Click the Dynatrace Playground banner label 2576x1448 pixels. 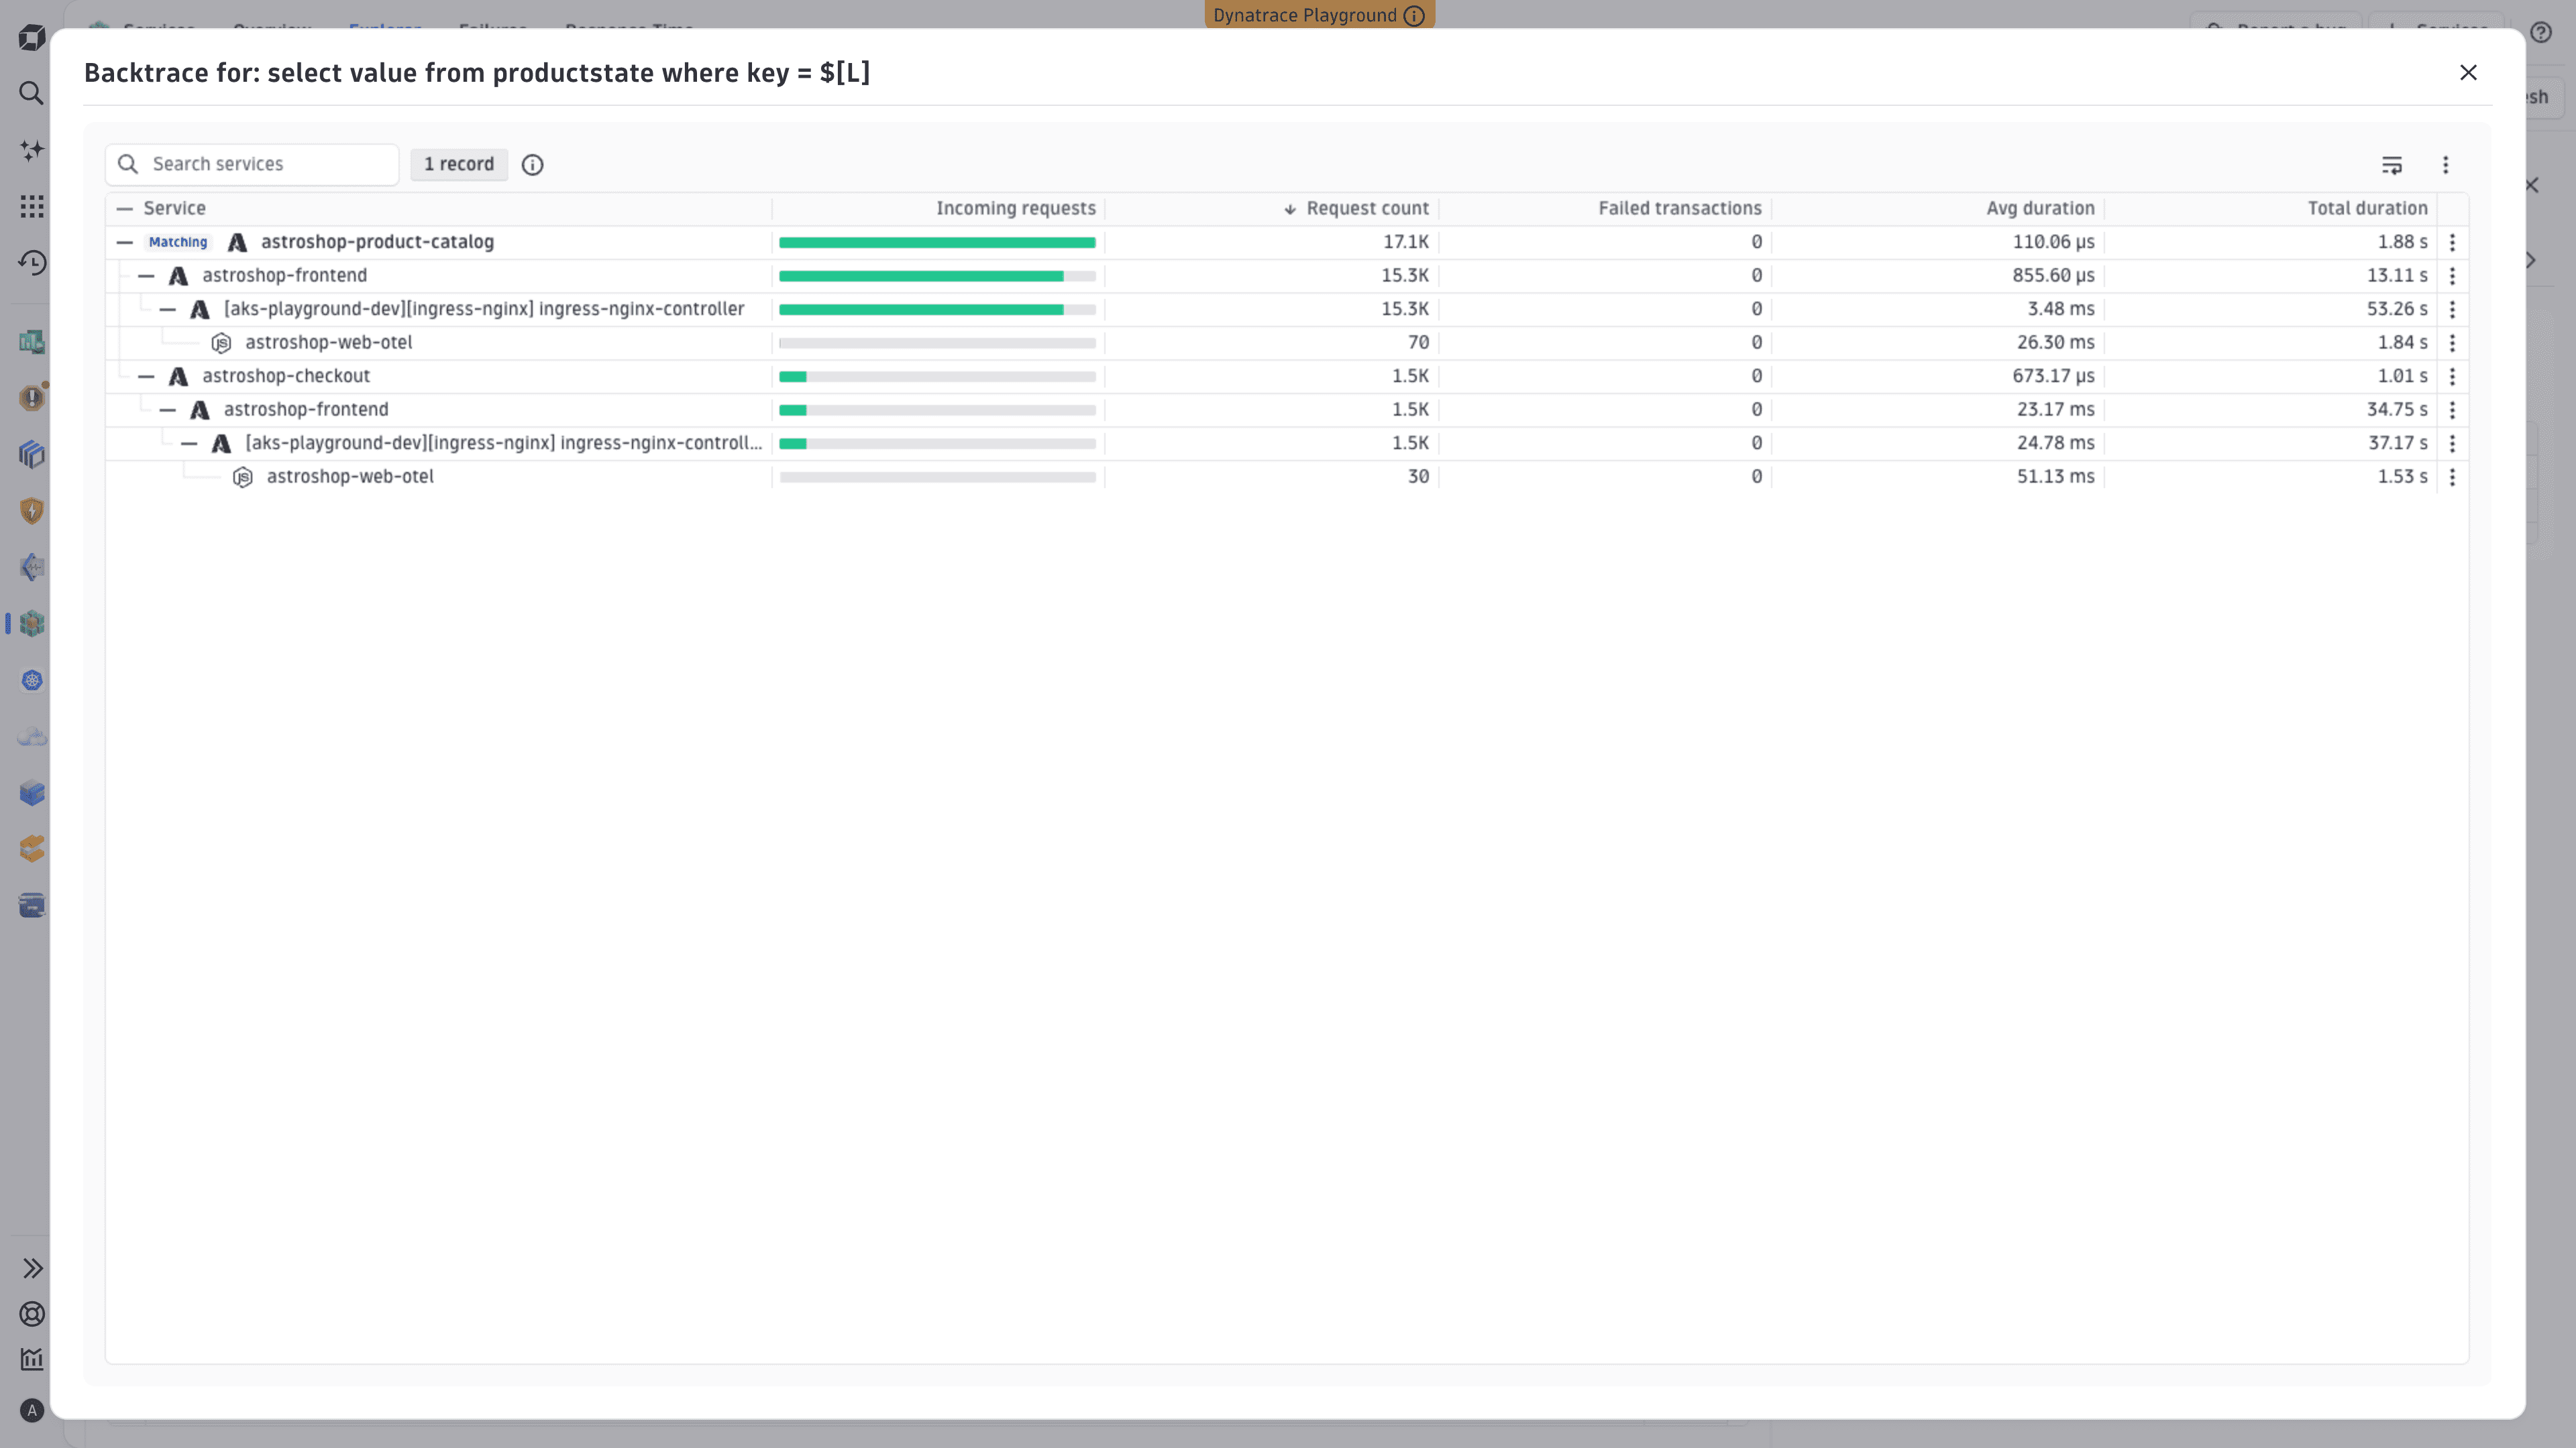point(1305,15)
